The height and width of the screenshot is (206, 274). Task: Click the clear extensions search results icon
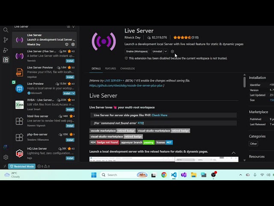(68, 27)
